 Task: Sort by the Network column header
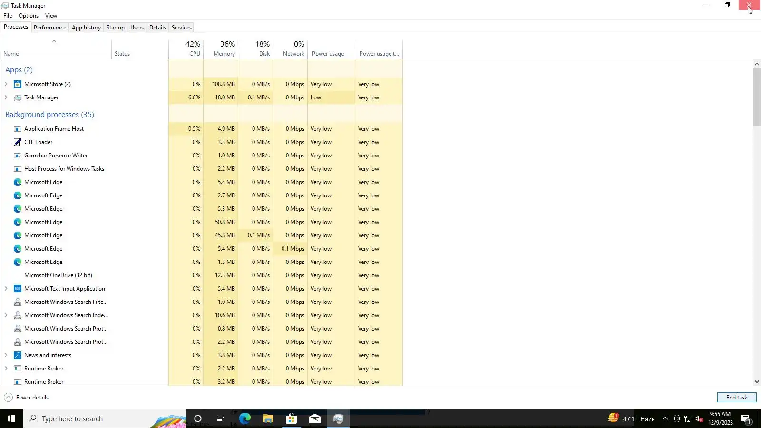click(290, 49)
